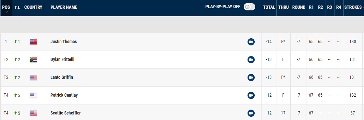This screenshot has width=364, height=120.
Task: Sort by ROUND column header
Action: coord(299,7)
